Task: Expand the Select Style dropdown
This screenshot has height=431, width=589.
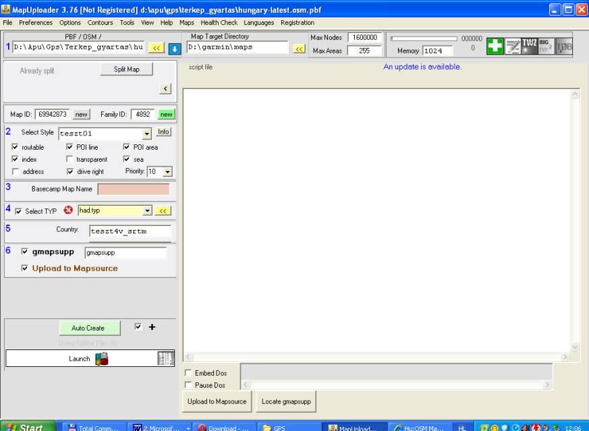Action: [147, 134]
